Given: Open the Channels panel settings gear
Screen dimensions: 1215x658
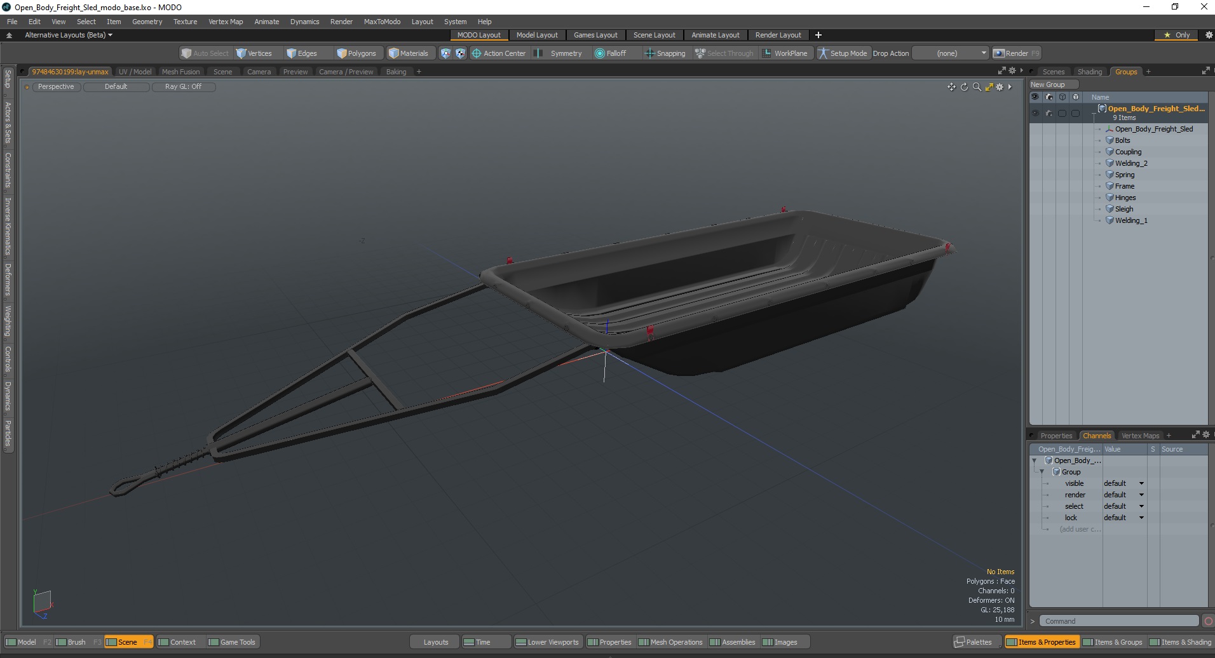Looking at the screenshot, I should 1206,435.
